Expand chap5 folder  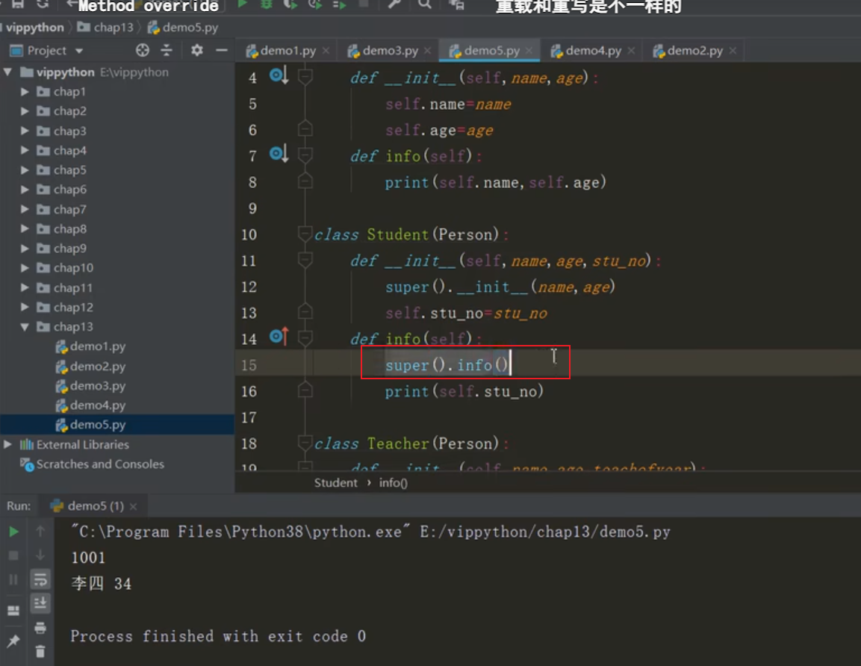coord(25,170)
